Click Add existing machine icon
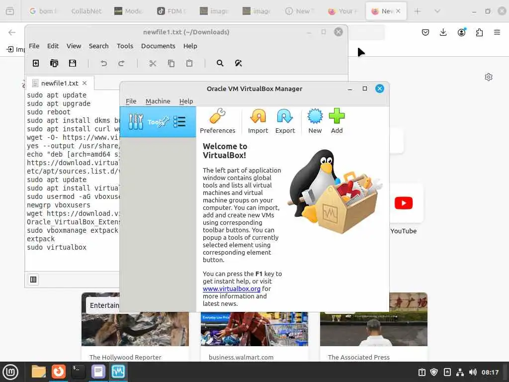Image resolution: width=509 pixels, height=382 pixels. pyautogui.click(x=337, y=121)
